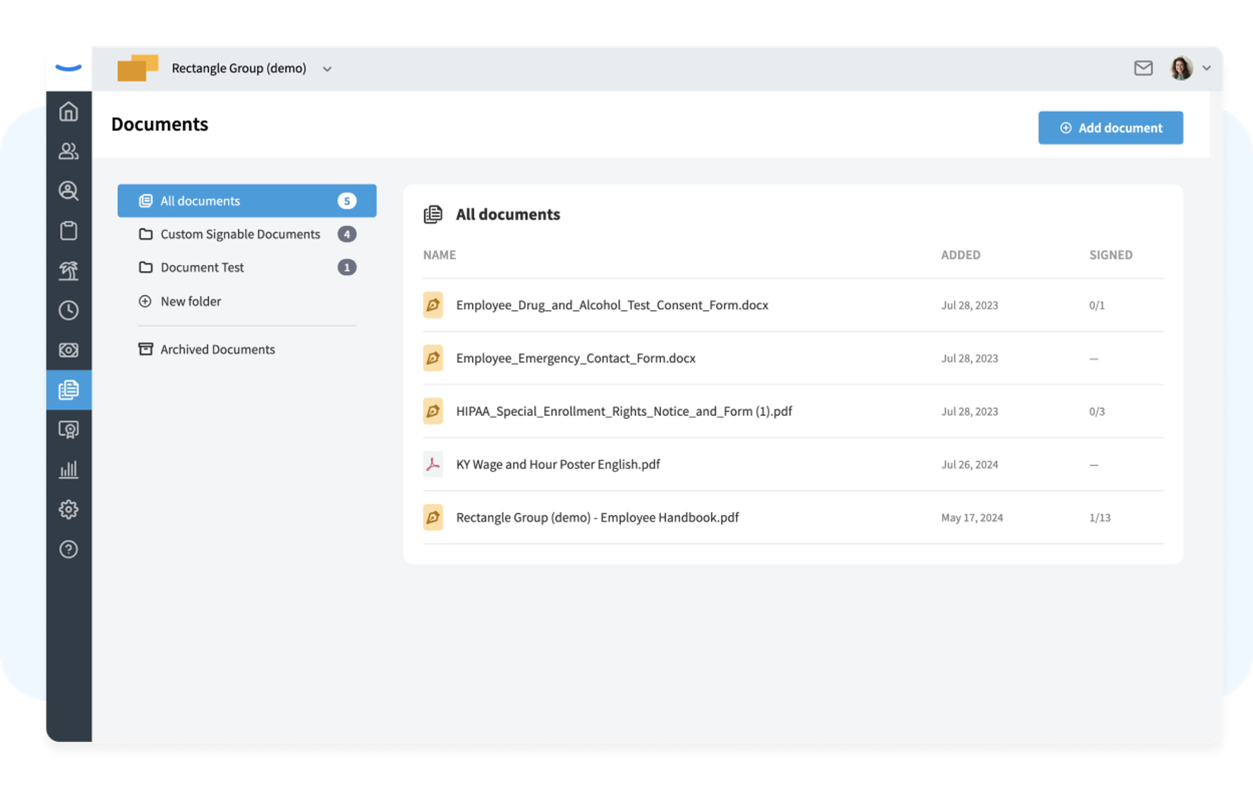Open the question mark help icon

coord(69,549)
